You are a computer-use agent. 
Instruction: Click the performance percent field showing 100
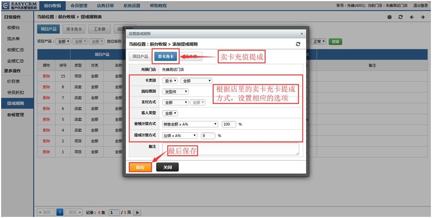coord(229,124)
